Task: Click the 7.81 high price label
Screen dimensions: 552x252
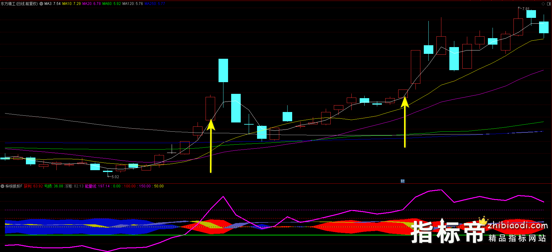Action: [526, 9]
